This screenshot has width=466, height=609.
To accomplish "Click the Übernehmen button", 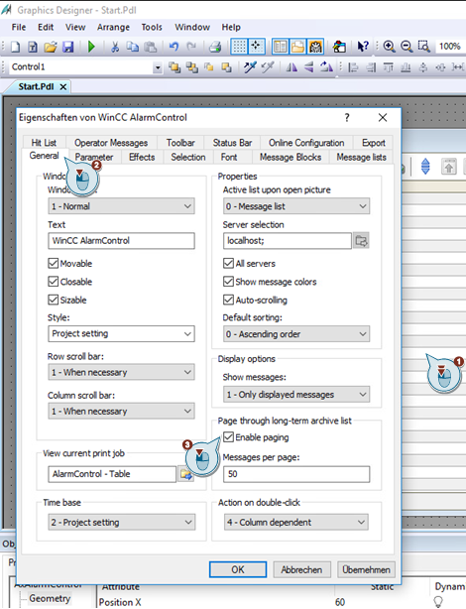I will click(x=366, y=569).
